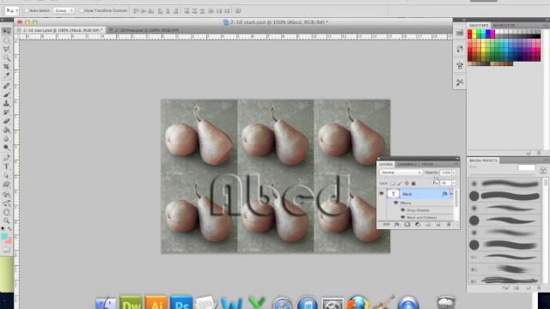Select the Move tool in the toolbox

pos(6,32)
